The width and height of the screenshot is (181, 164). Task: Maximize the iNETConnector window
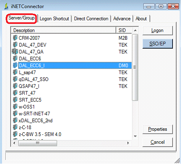161,6
